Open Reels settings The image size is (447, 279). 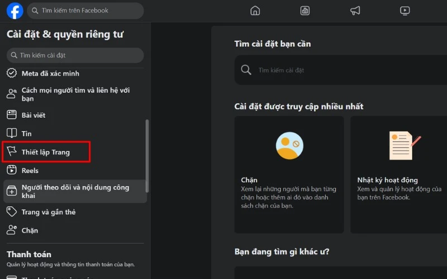[75, 170]
